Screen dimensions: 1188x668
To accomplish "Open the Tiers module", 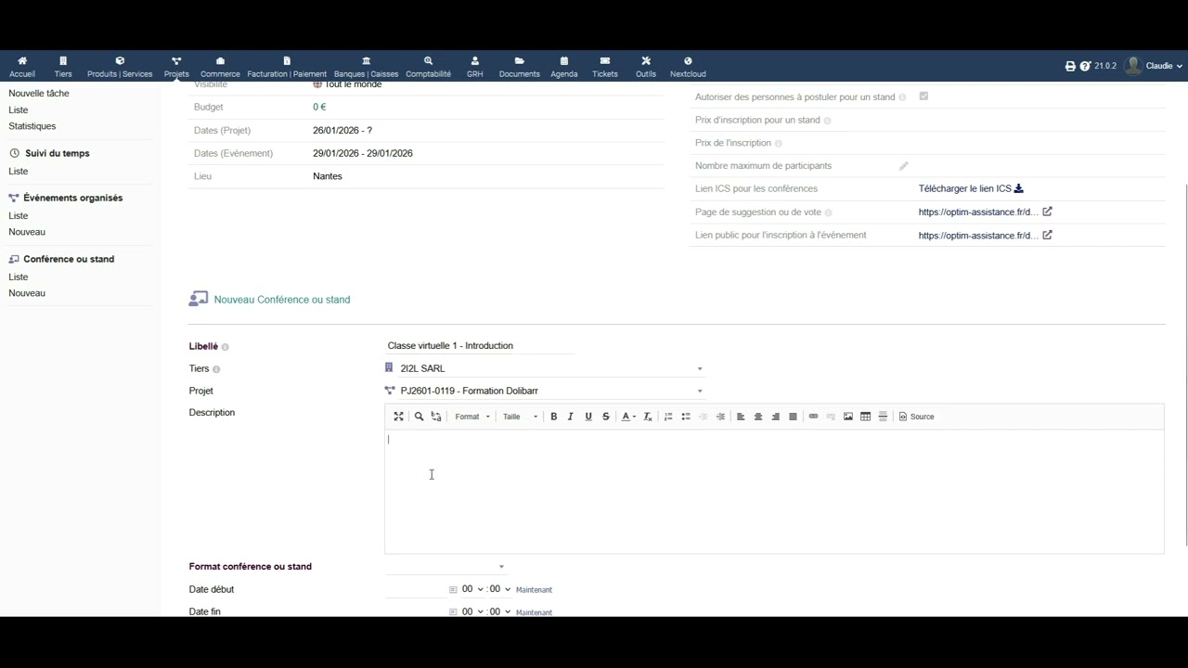I will 63,67.
